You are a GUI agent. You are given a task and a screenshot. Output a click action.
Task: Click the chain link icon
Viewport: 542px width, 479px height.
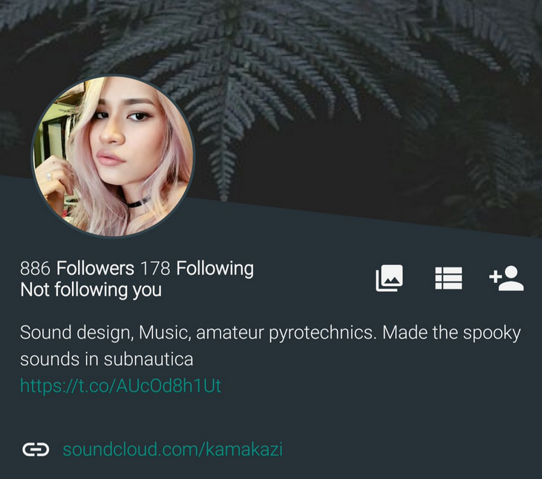pyautogui.click(x=36, y=449)
